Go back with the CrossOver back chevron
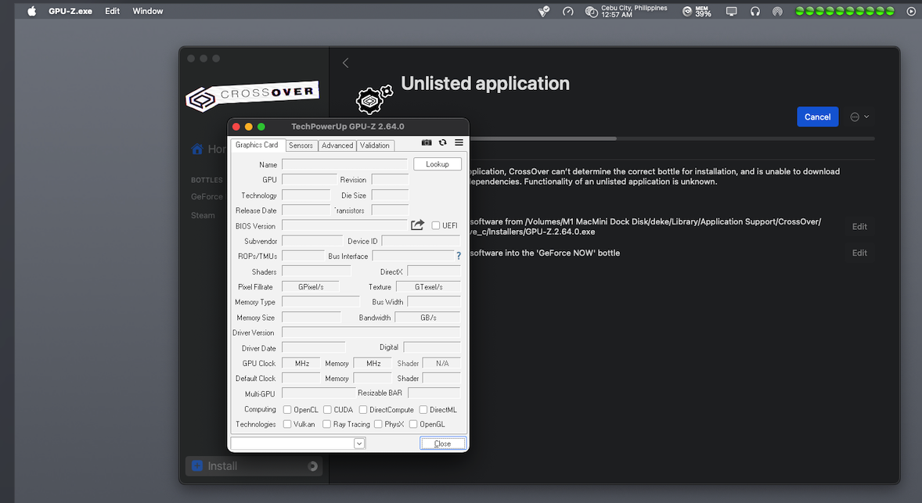922x503 pixels. click(x=346, y=63)
